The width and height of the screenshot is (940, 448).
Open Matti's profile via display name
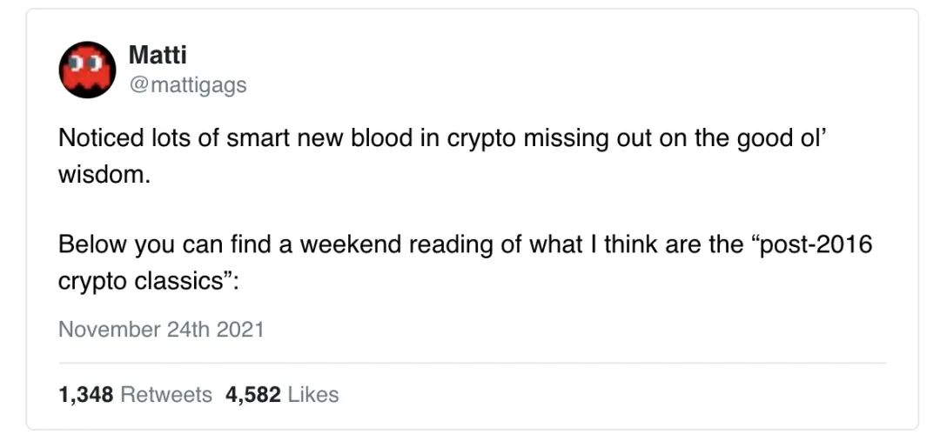(x=158, y=55)
